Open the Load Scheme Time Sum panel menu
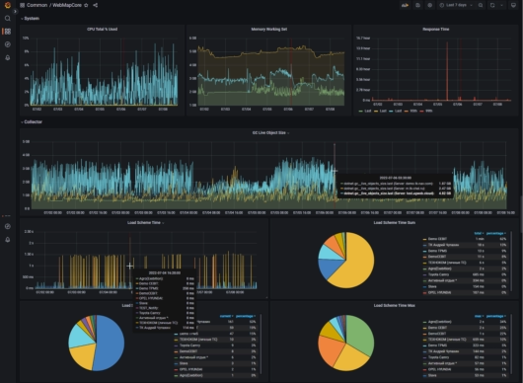The image size is (523, 383). tap(395, 223)
